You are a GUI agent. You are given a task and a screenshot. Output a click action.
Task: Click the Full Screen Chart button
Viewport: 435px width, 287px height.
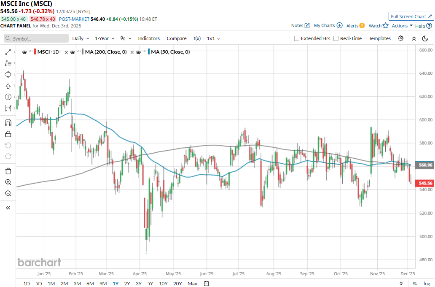411,16
